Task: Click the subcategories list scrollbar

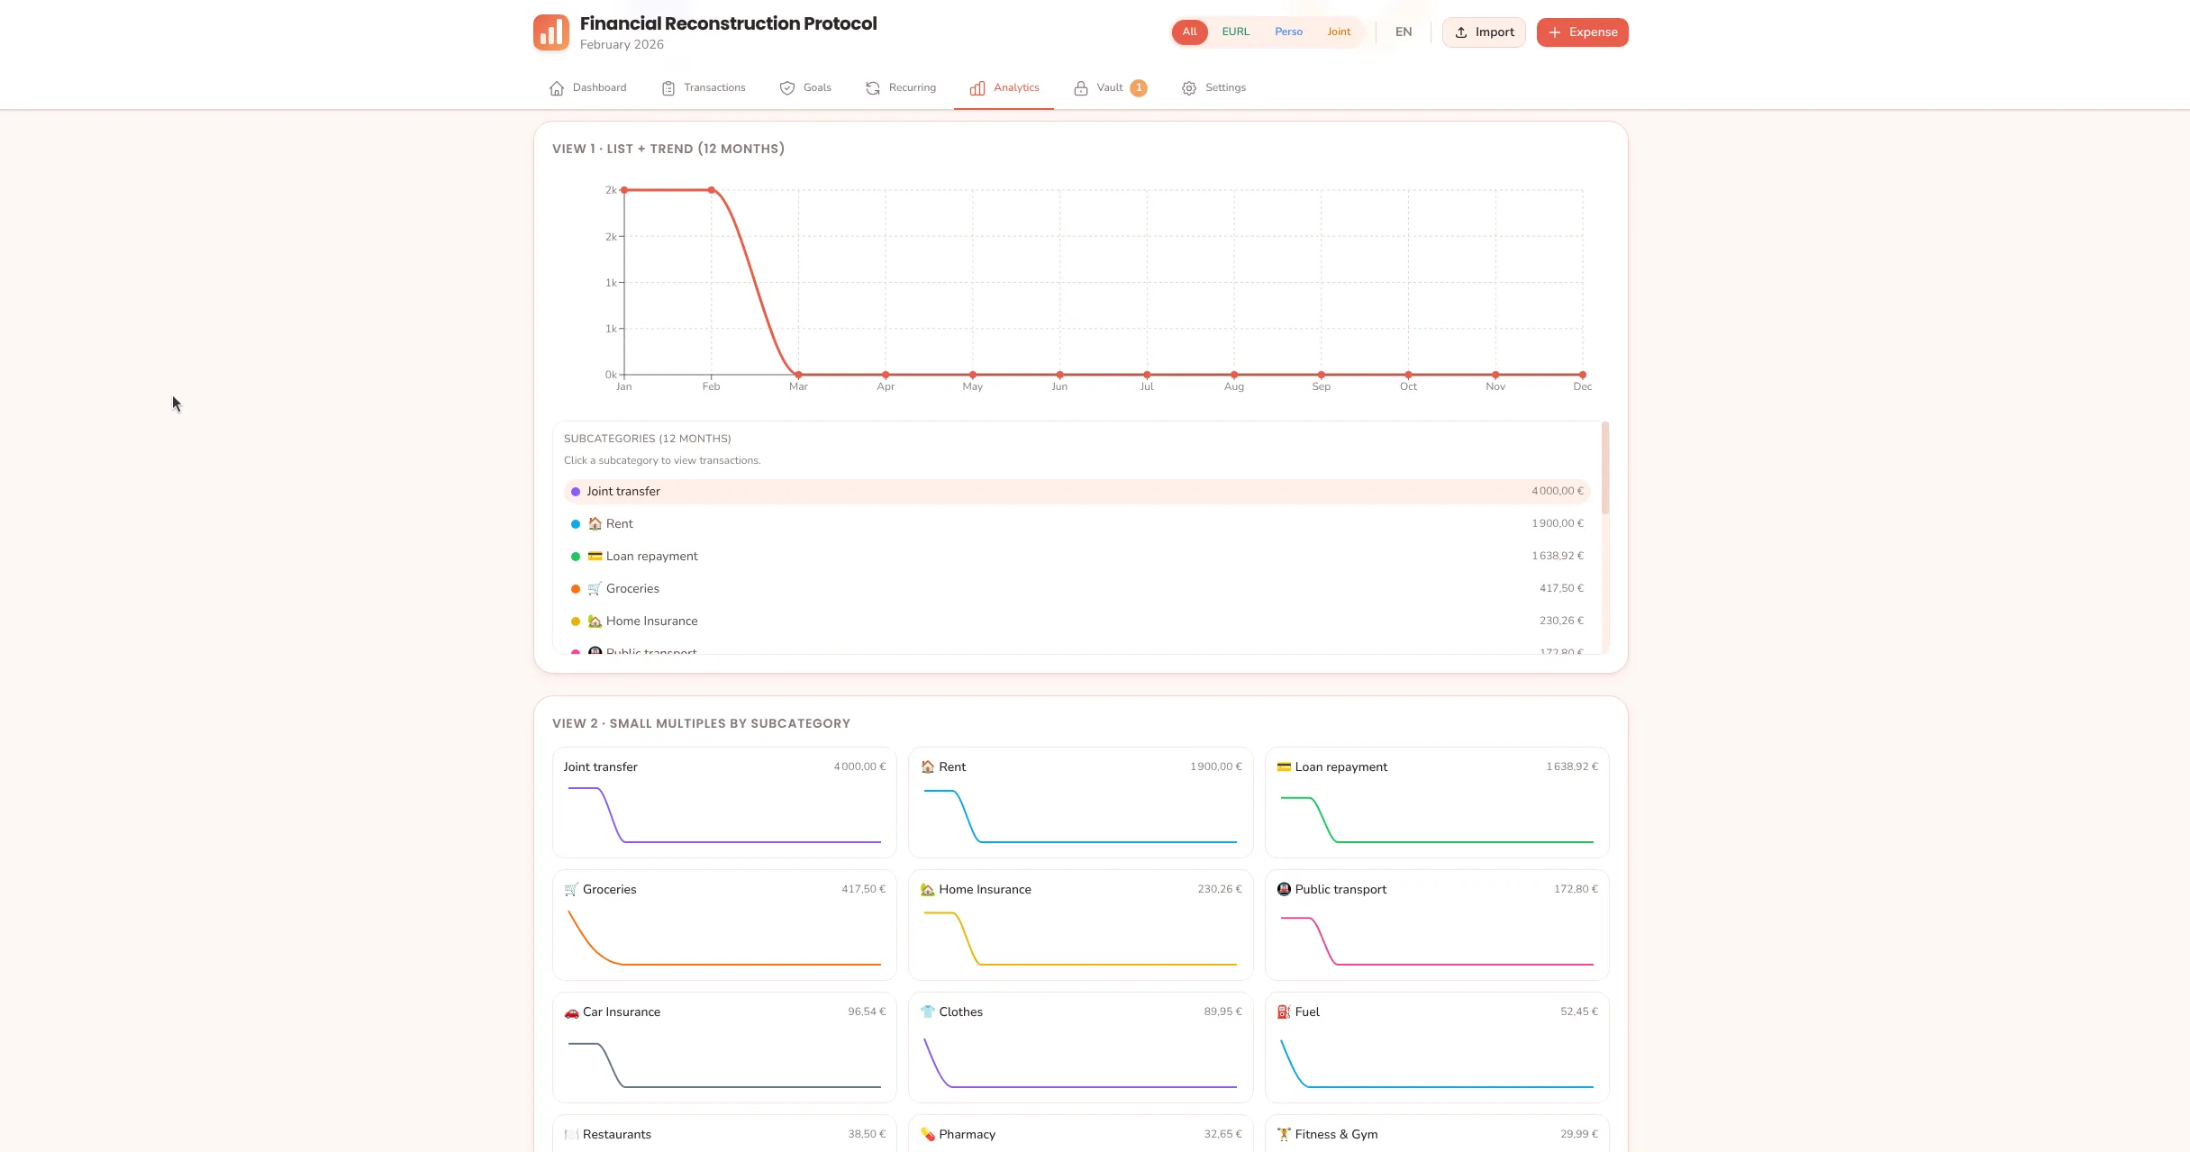Action: 1605,468
